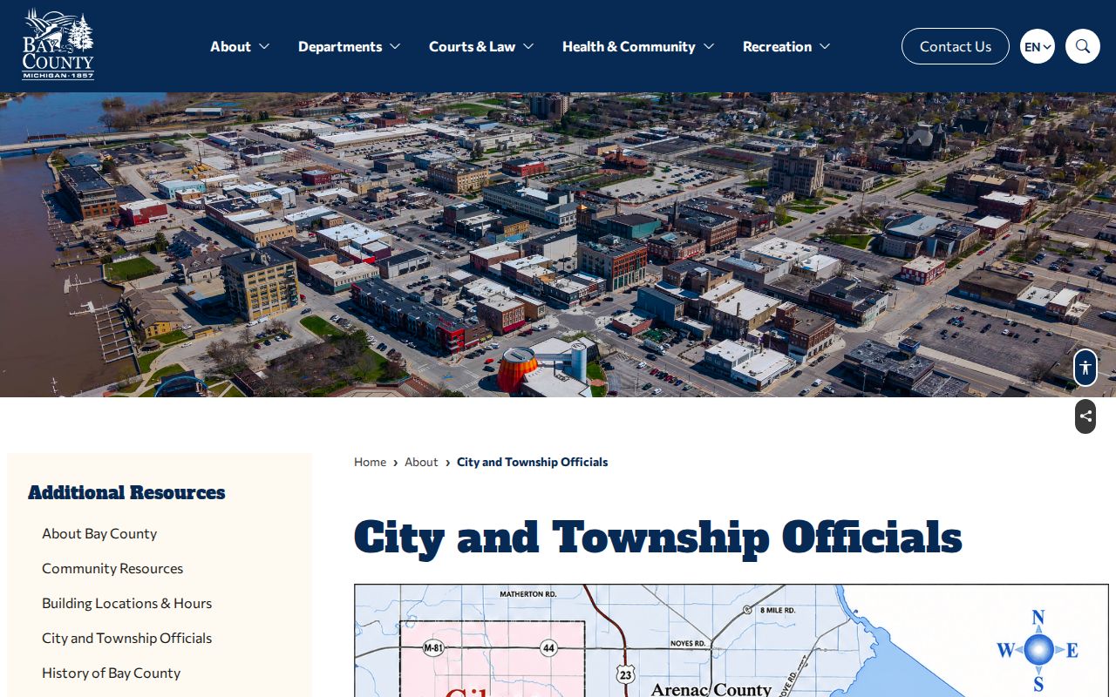Open the Departments navigation menu
This screenshot has width=1116, height=697.
pos(340,46)
